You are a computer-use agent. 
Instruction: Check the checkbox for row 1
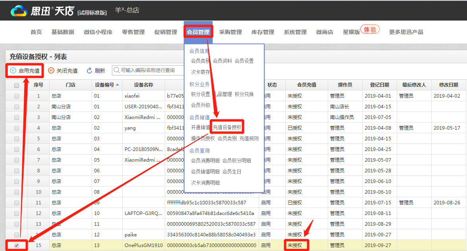point(17,96)
